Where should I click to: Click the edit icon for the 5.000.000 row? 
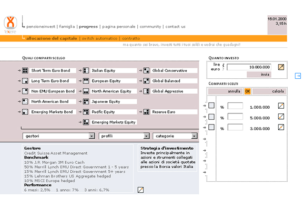click(281, 117)
